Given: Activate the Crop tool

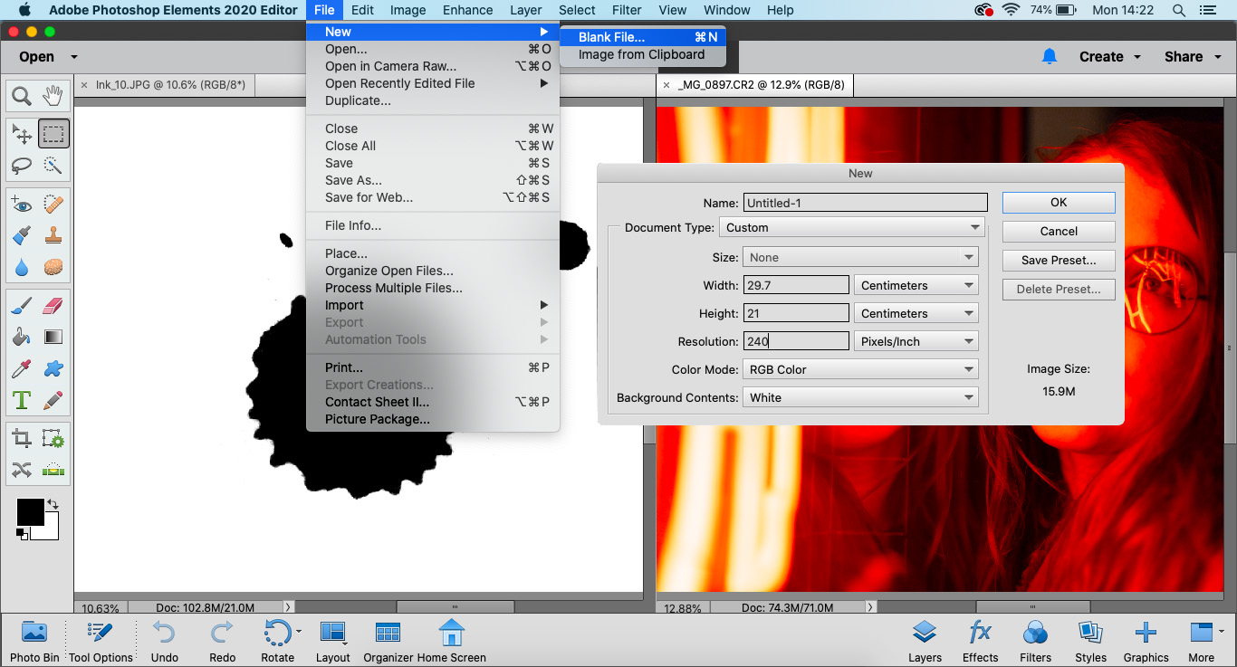Looking at the screenshot, I should [22, 439].
